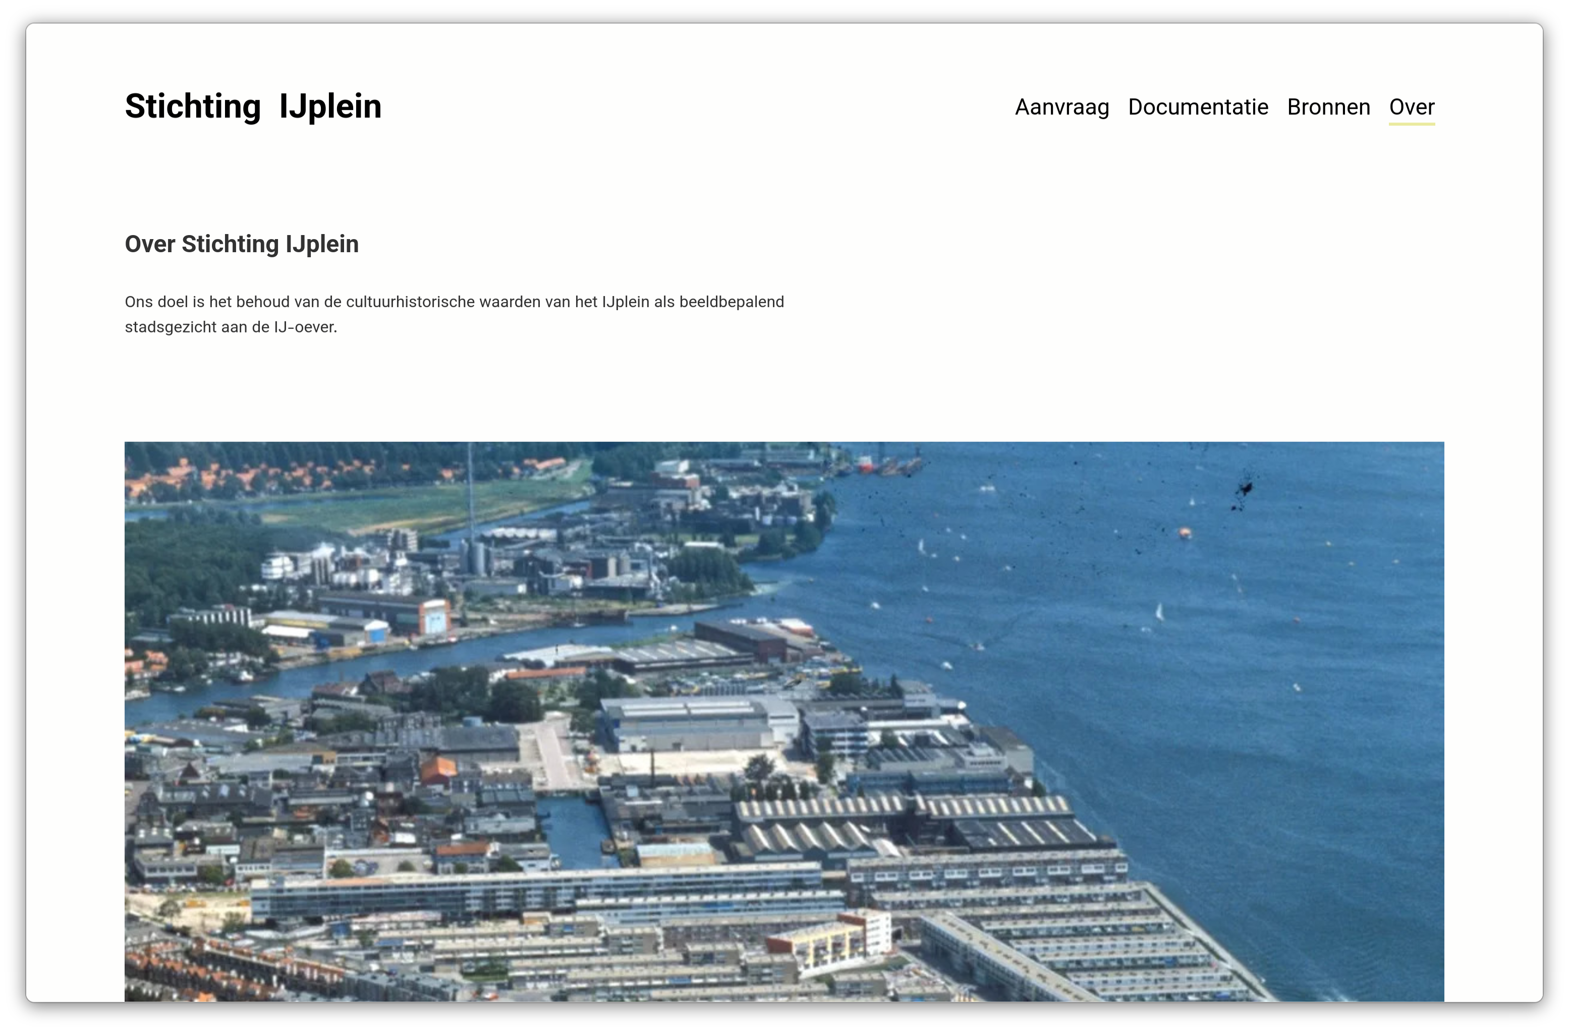Click the yellow underline beneath Over
Screen dimensions: 1569x1031
(x=1412, y=124)
